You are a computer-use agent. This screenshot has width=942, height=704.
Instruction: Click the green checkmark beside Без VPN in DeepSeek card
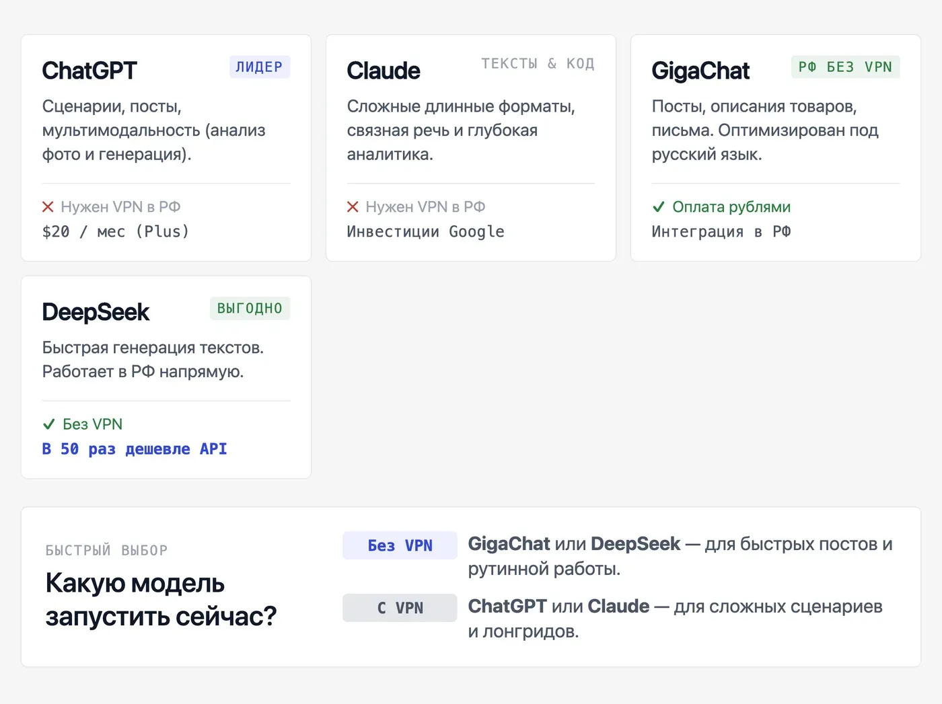click(48, 424)
